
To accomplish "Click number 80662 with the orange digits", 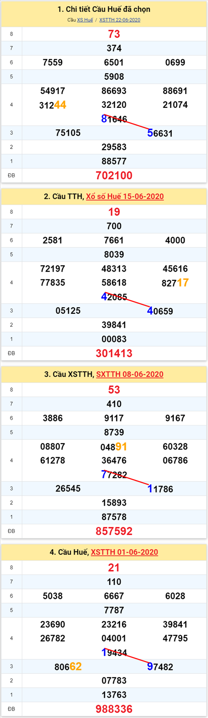I will (x=68, y=666).
